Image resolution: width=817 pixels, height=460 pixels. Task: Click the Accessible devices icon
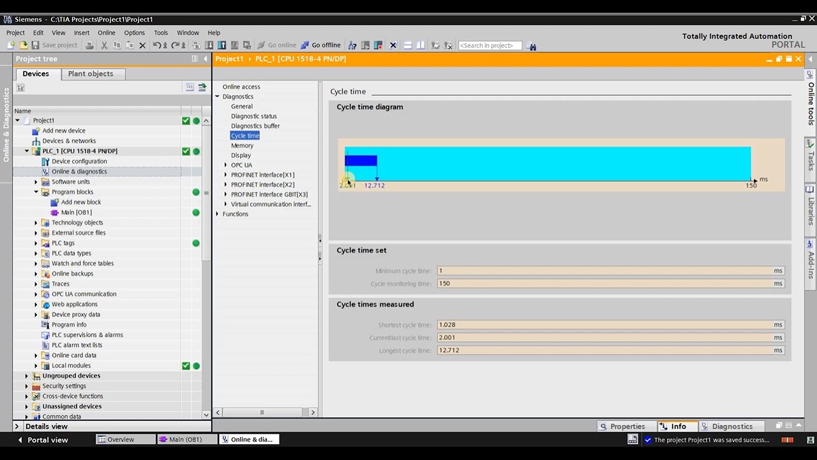[x=352, y=45]
